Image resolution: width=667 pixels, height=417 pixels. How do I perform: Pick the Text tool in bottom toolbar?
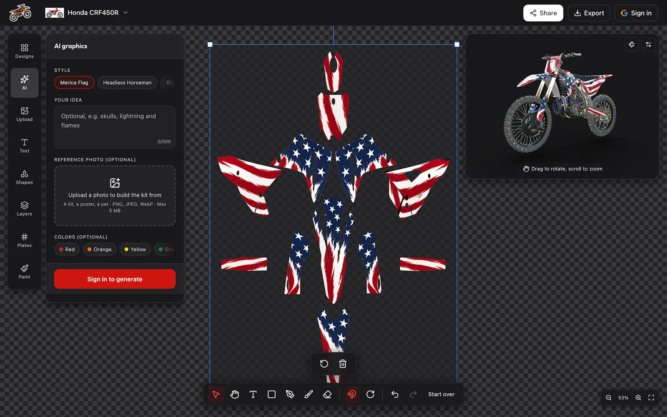253,394
